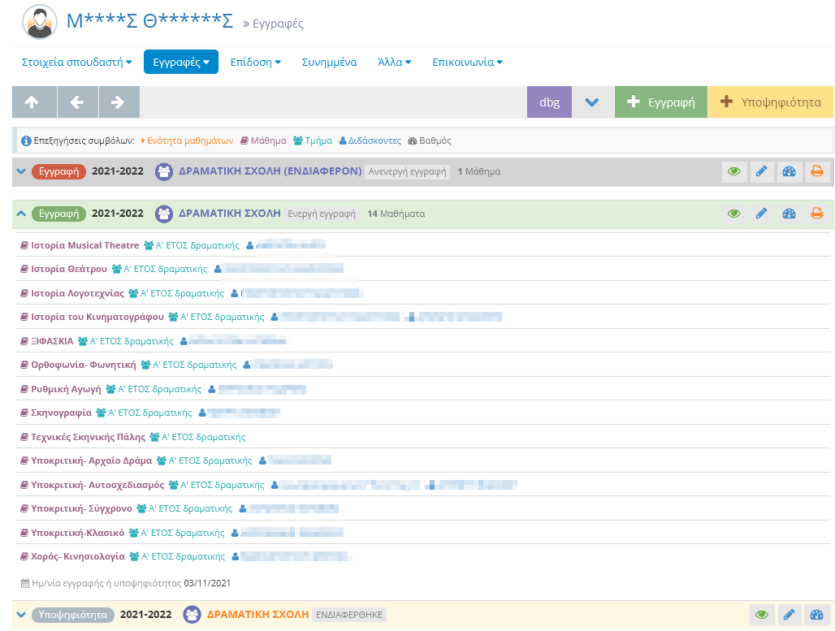Edit the Υποψηφιότητα row with pencil icon
The height and width of the screenshot is (631, 835).
click(x=789, y=615)
